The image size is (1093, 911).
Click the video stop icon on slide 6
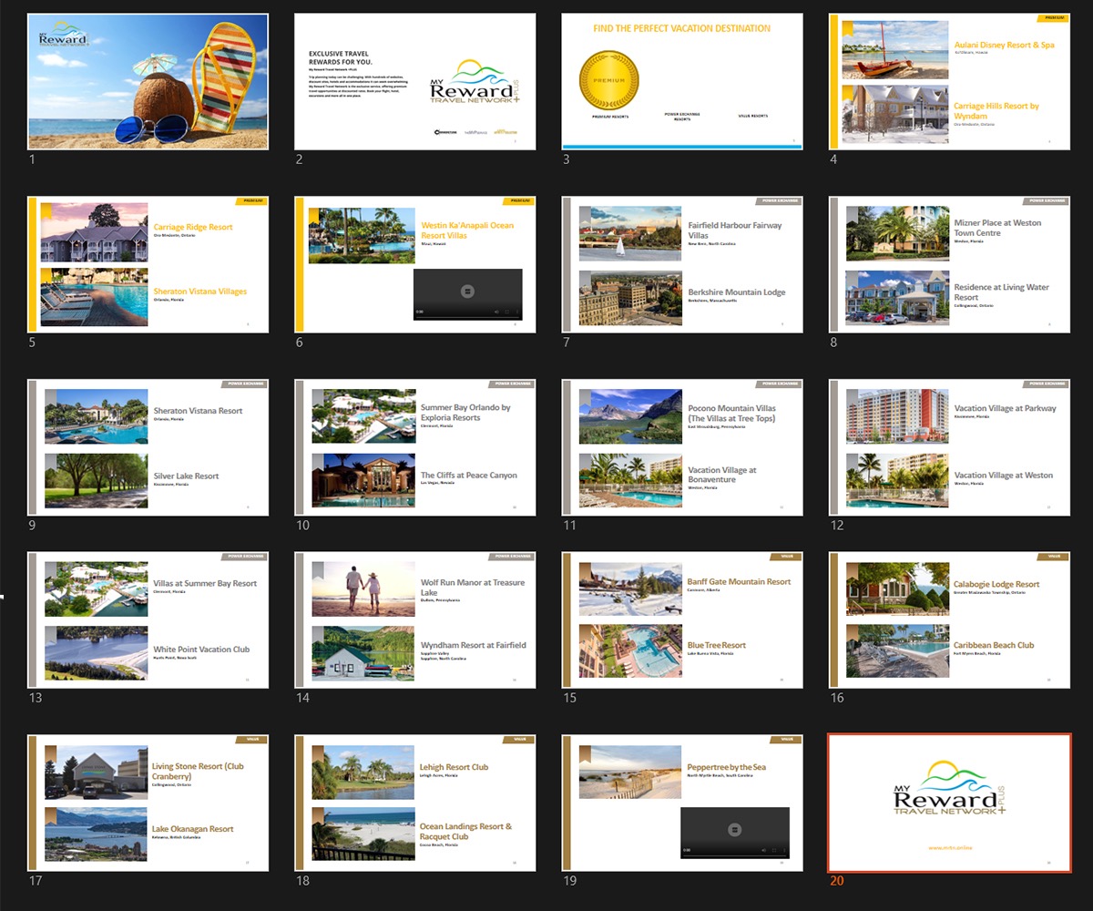(x=467, y=292)
